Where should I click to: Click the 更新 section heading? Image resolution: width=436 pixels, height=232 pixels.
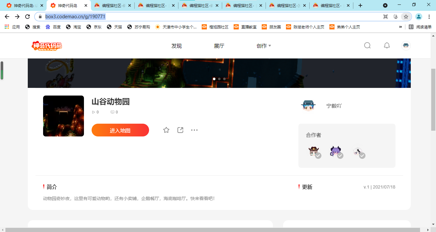pos(307,187)
